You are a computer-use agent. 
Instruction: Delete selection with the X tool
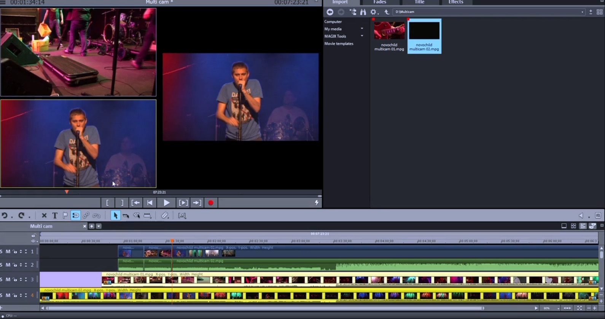click(x=44, y=216)
